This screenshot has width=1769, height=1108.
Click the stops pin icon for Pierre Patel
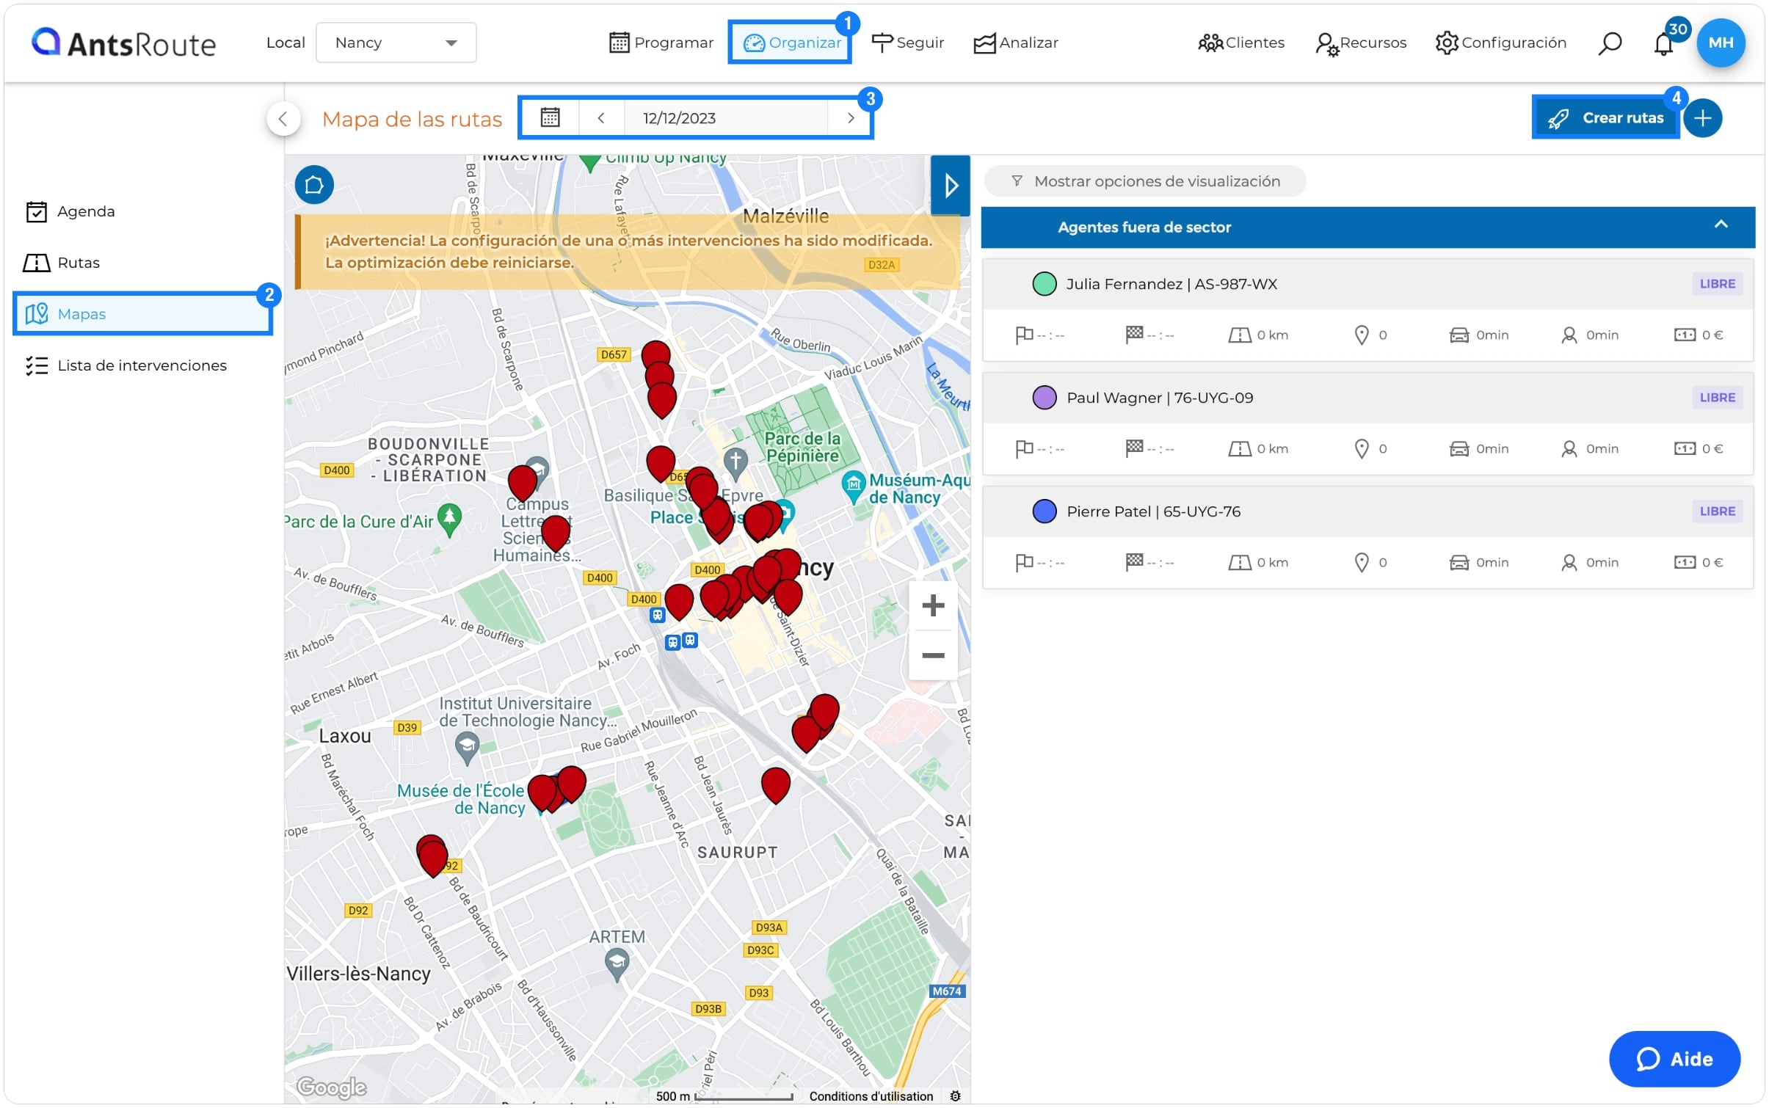pos(1361,563)
